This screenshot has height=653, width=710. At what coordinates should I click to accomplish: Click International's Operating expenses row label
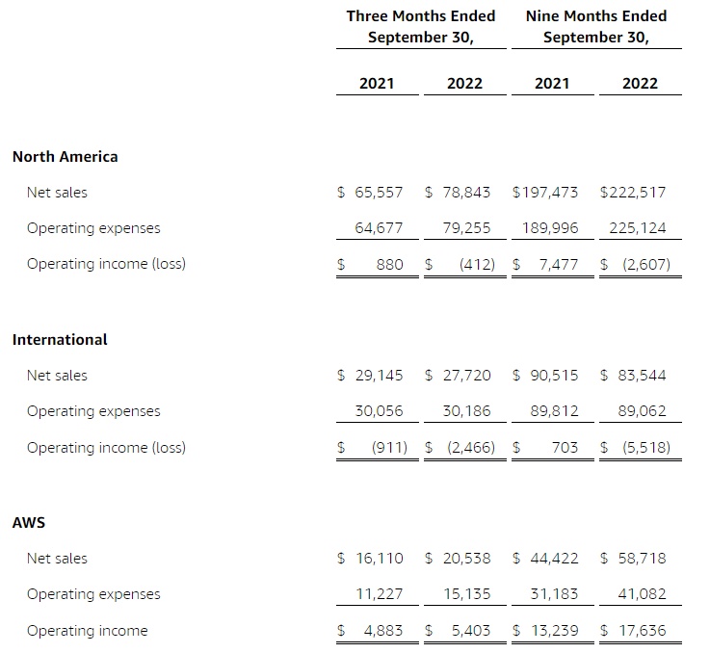pos(93,411)
